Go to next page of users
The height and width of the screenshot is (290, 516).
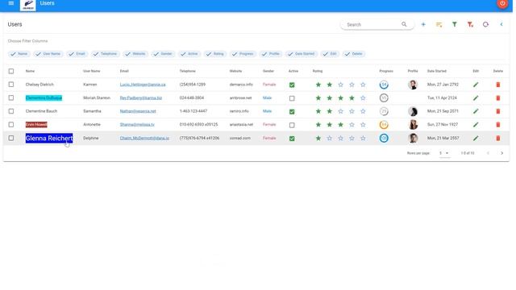(x=501, y=153)
